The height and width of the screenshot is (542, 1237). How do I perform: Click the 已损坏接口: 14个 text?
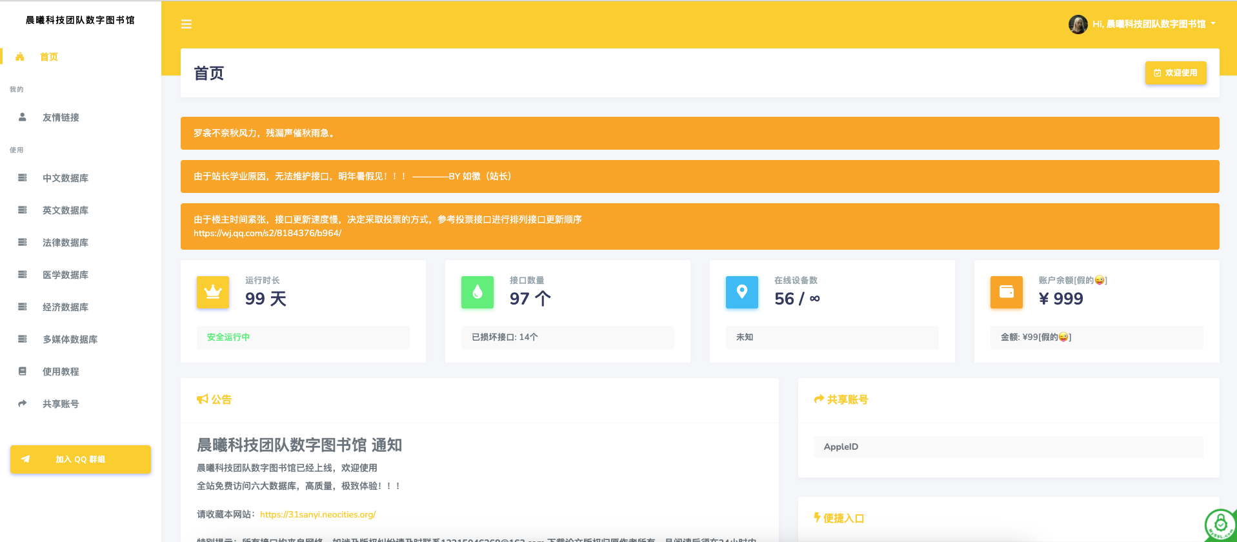[x=505, y=337]
